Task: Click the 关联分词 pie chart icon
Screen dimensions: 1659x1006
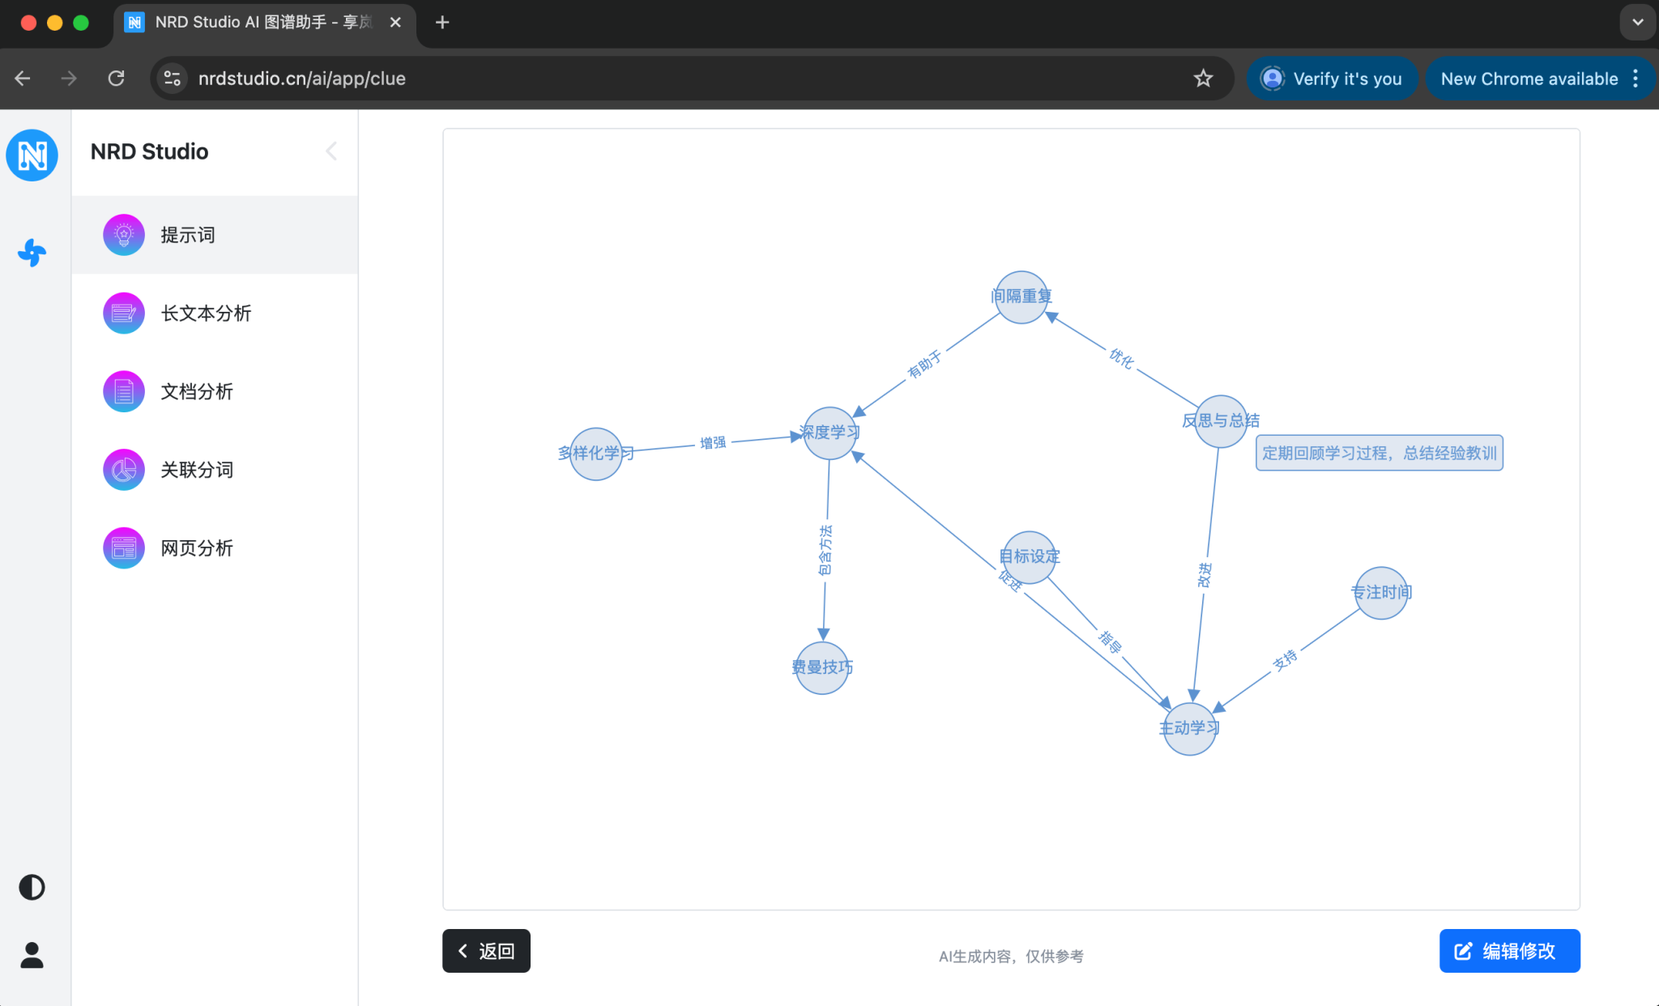Action: tap(124, 470)
